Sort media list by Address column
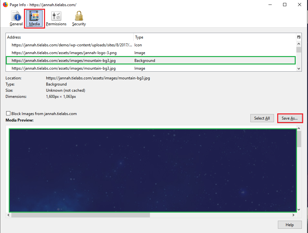 click(70, 37)
